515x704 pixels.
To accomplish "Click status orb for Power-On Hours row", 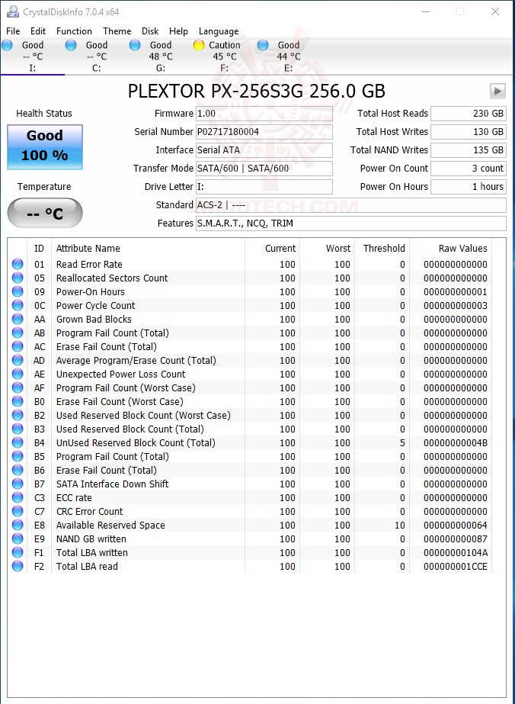I will point(18,291).
